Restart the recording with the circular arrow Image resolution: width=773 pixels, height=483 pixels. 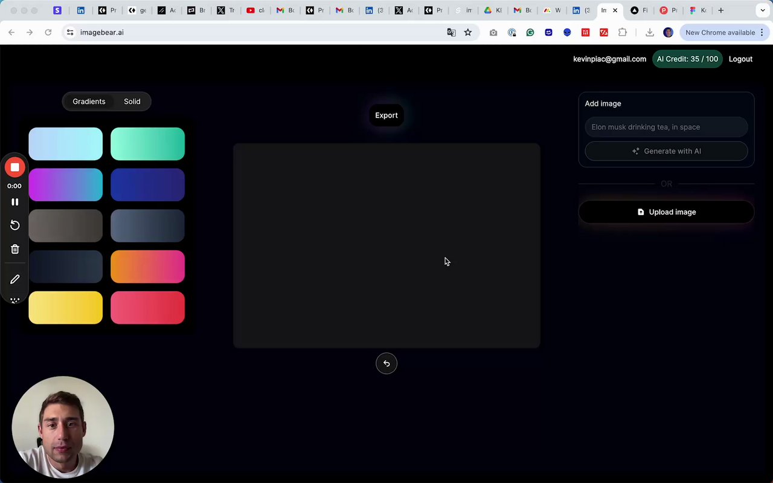(14, 225)
